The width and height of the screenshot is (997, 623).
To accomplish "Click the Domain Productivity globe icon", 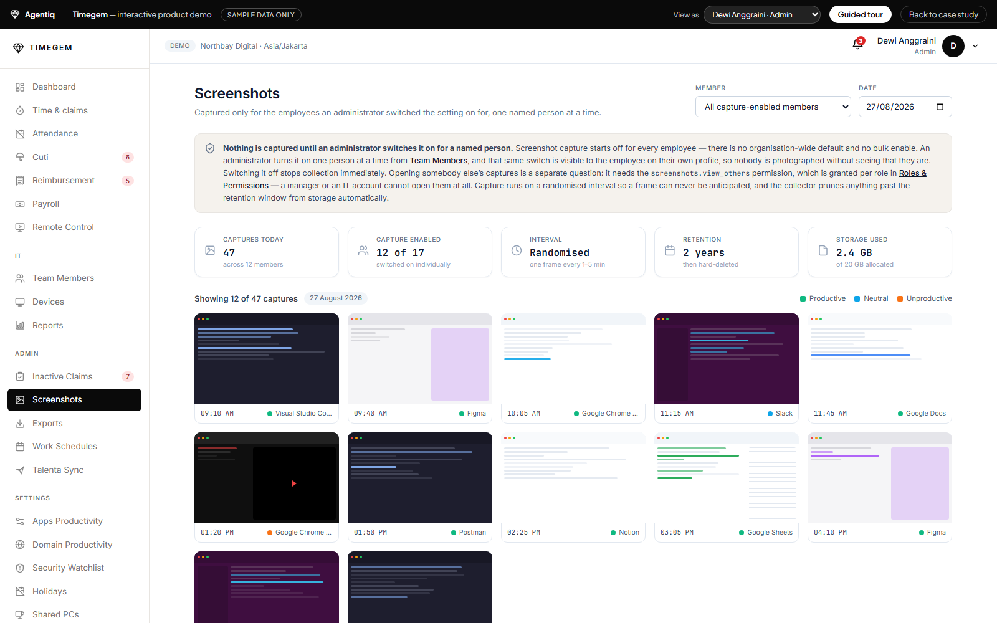I will 20,545.
